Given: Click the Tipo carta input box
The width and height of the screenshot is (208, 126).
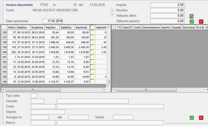Looking at the screenshot, I should pyautogui.click(x=34, y=96).
